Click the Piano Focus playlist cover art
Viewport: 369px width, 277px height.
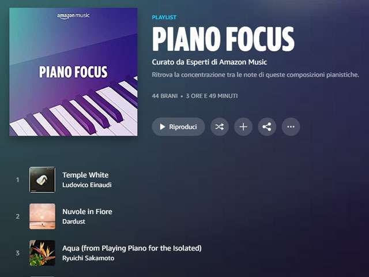[x=73, y=72]
